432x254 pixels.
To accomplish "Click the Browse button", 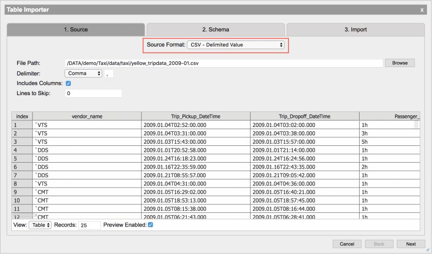I will coord(400,63).
